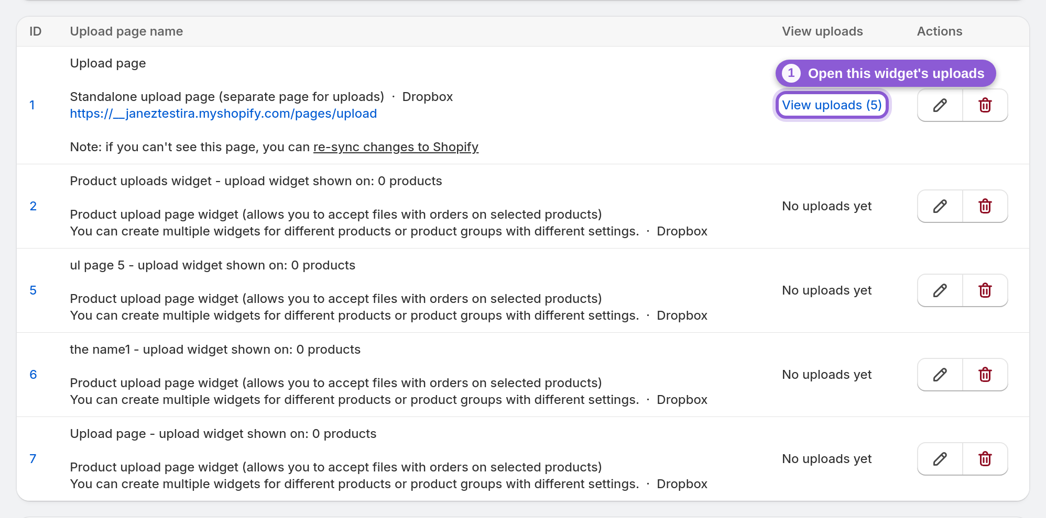
Task: Delete the Product uploads widget (ID 2)
Action: coord(985,206)
